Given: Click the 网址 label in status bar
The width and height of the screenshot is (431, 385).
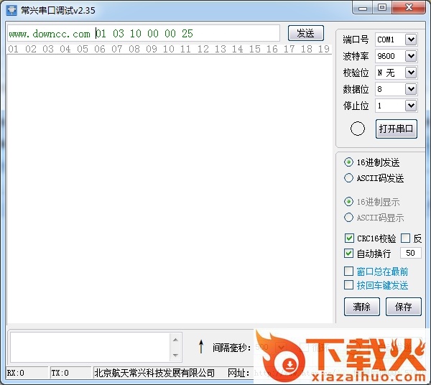Looking at the screenshot, I should 238,373.
